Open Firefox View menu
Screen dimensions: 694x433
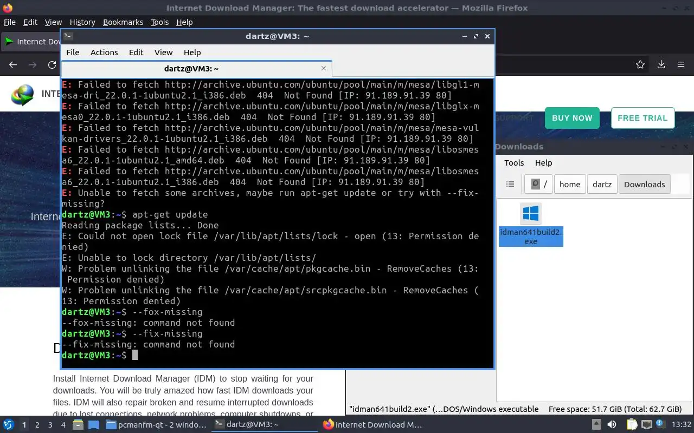pyautogui.click(x=53, y=22)
